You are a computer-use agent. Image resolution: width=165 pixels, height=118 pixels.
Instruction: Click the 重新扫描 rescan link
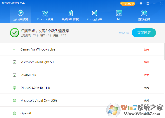tap(124, 33)
